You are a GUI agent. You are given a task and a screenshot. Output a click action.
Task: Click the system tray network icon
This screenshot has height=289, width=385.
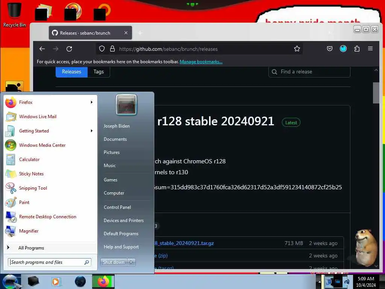point(337,281)
